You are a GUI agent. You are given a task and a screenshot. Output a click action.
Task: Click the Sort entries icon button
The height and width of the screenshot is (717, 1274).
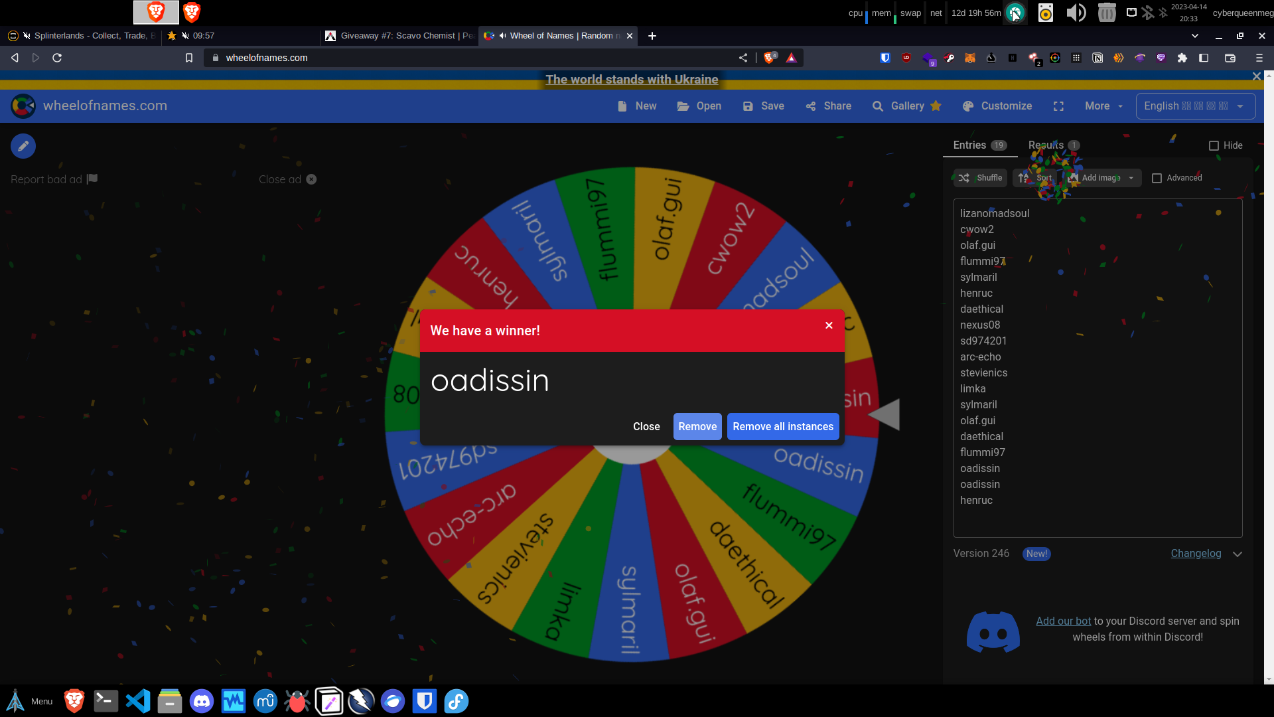(1034, 178)
